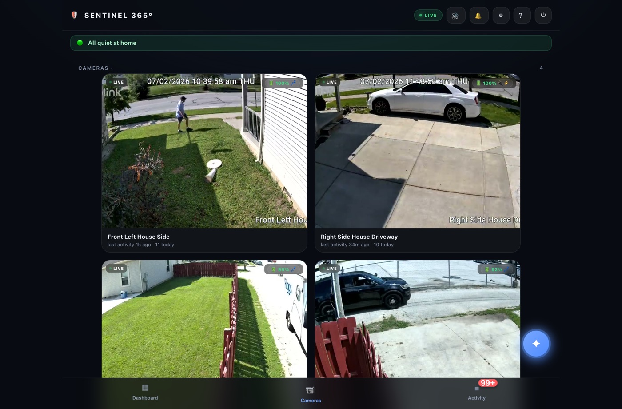Screen dimensions: 622x409
Task: Click the power icon in the header
Action: point(543,15)
